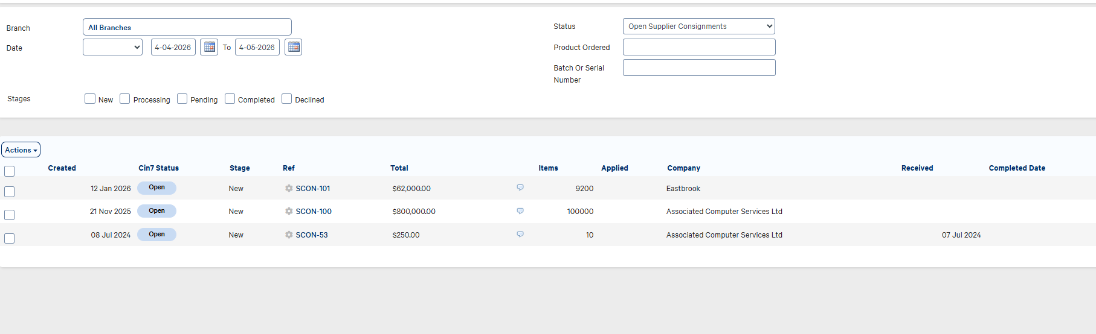
Task: Click the To date field 4-05-2026
Action: pos(257,47)
